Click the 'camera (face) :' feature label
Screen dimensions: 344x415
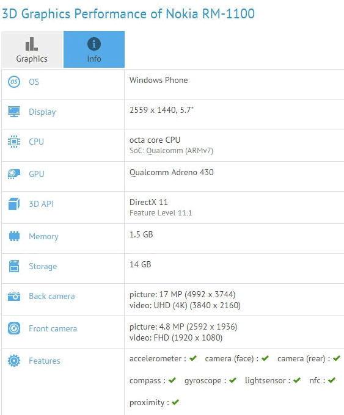(232, 359)
